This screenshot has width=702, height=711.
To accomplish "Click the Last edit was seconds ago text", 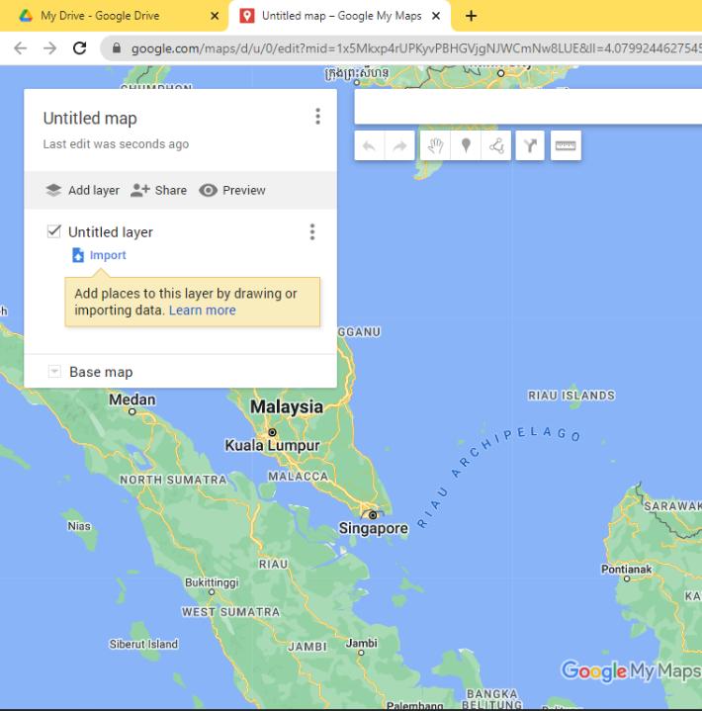I will [116, 144].
